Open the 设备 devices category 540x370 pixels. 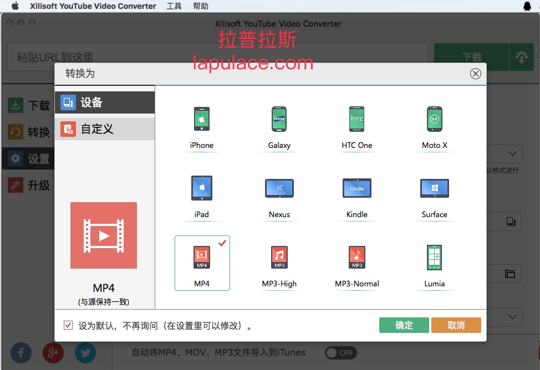click(x=105, y=102)
